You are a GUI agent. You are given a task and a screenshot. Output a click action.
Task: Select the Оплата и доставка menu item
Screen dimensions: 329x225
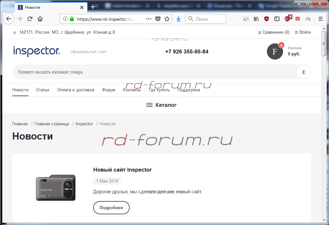tap(76, 90)
